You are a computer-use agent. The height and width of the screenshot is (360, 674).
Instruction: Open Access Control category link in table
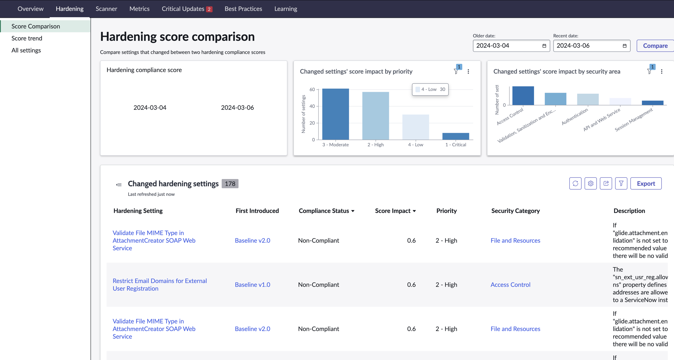point(510,284)
